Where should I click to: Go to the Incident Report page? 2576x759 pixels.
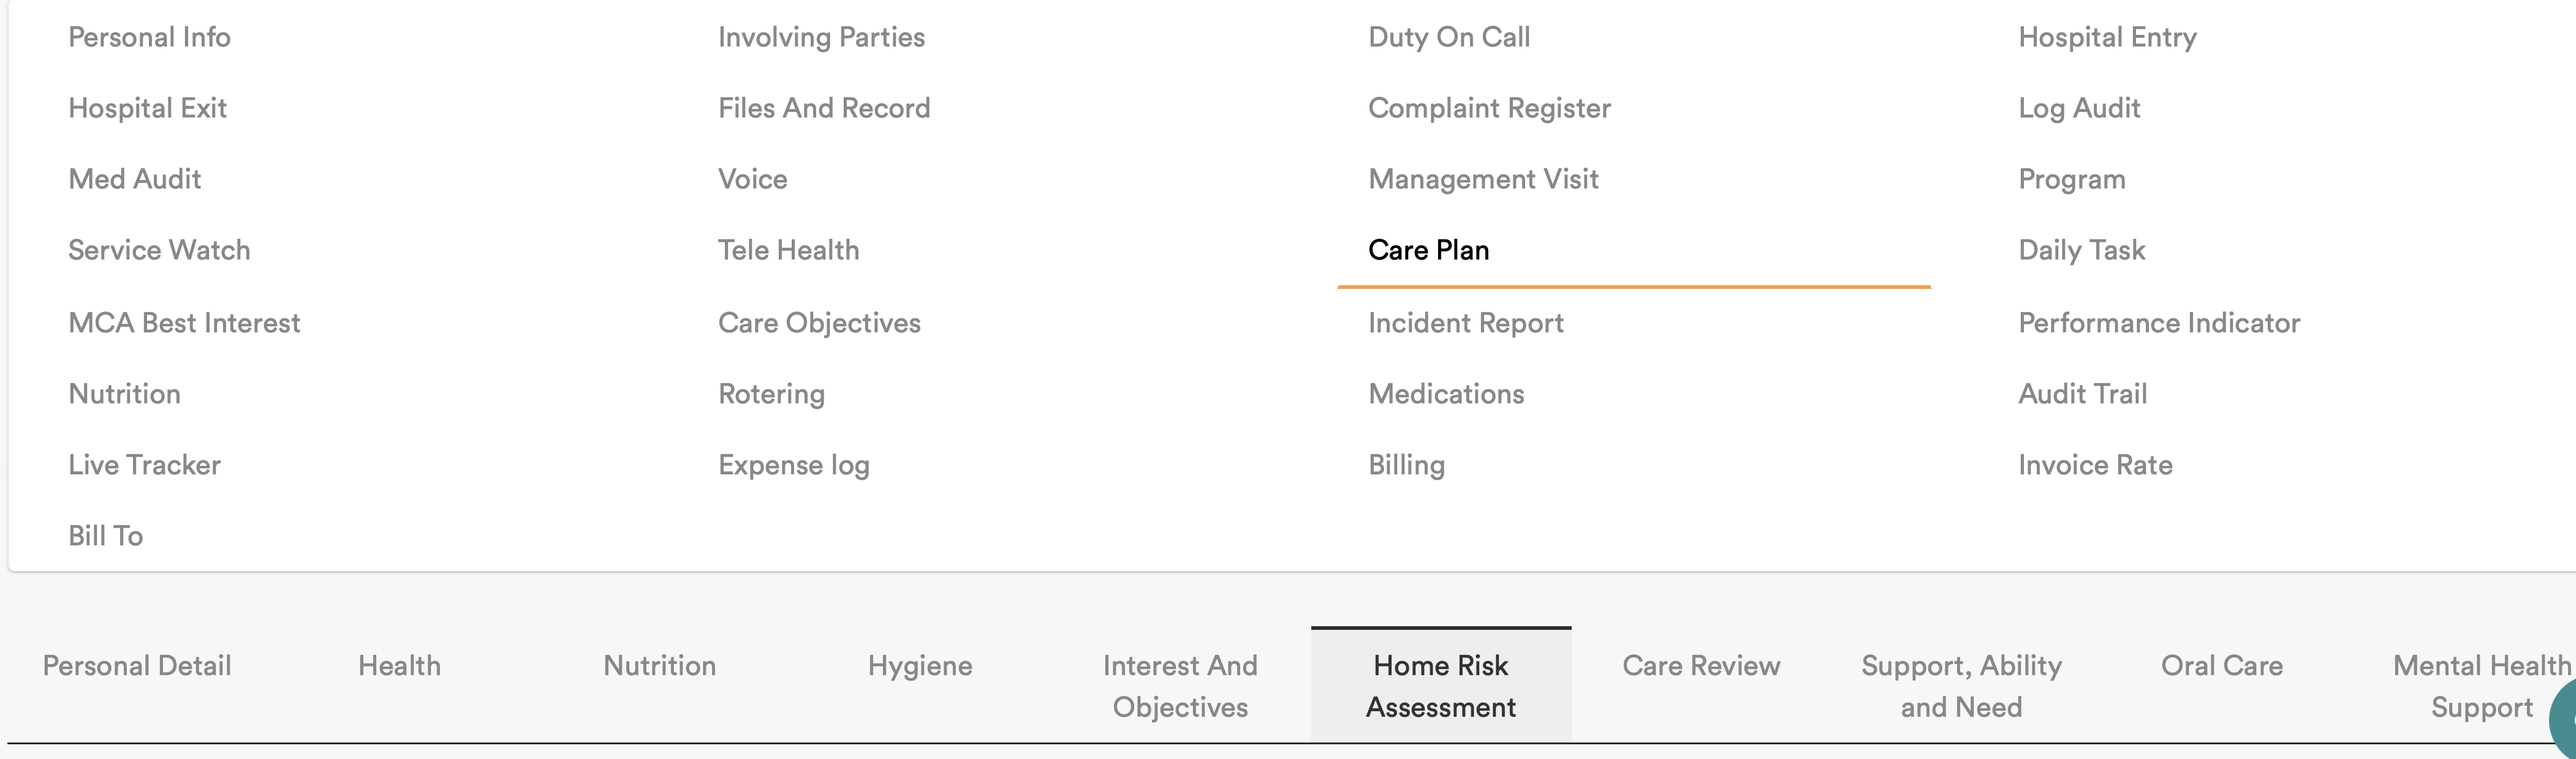1465,323
